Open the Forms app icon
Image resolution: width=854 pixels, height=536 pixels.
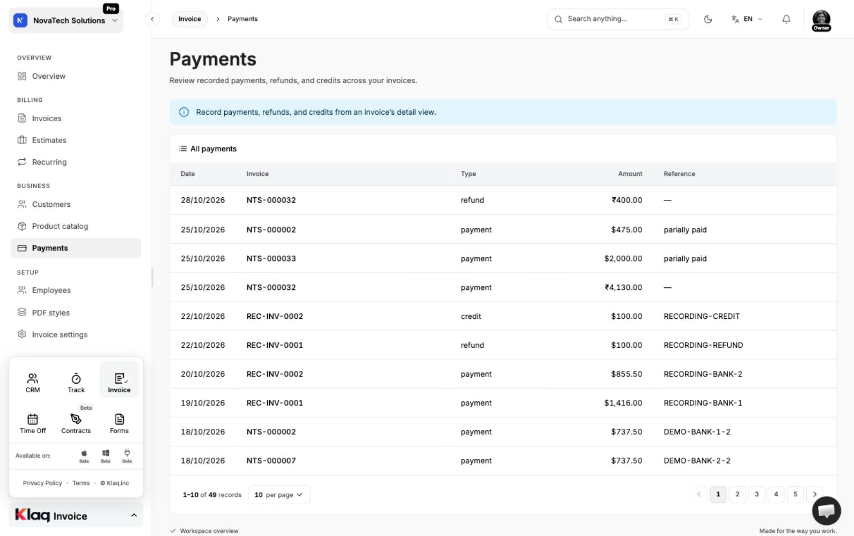click(119, 423)
